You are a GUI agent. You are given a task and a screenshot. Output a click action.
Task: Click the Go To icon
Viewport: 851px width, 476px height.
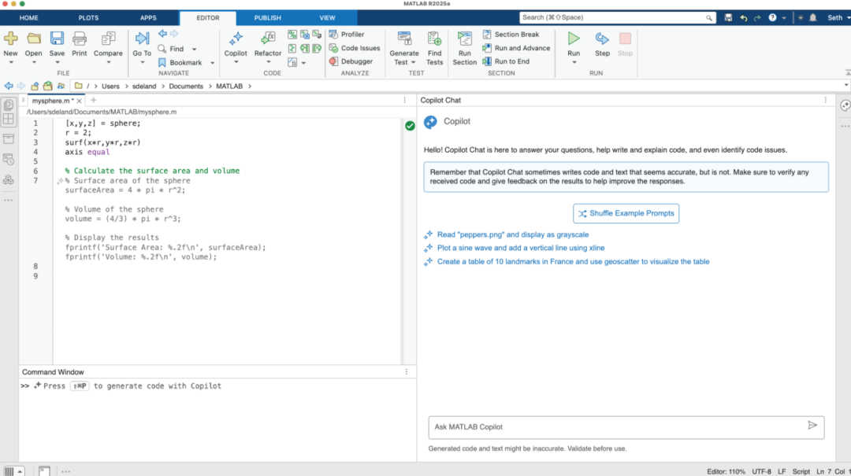click(142, 39)
